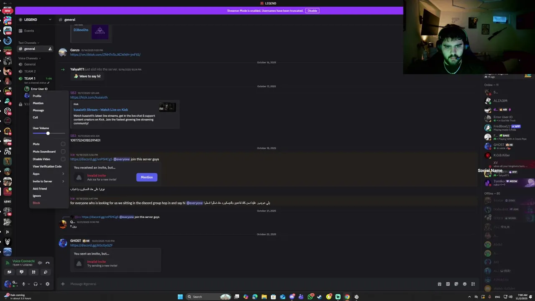
Task: Select View Verification Code menu item
Action: 49,166
